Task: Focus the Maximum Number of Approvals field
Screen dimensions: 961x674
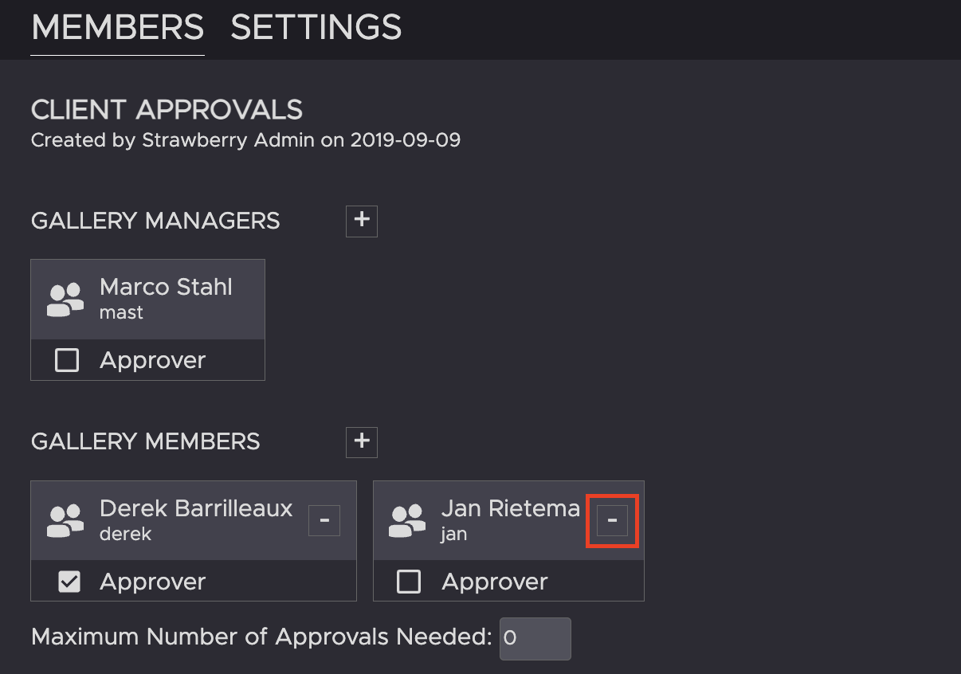Action: [x=535, y=638]
